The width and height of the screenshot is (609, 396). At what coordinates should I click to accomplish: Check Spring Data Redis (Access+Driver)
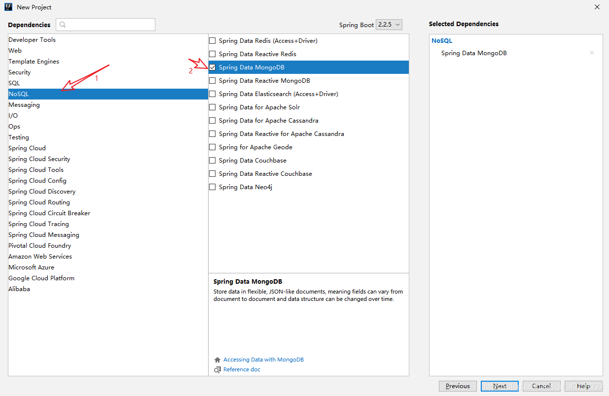(x=213, y=40)
